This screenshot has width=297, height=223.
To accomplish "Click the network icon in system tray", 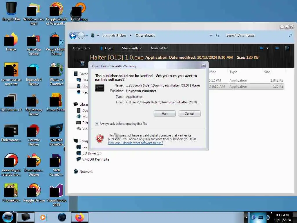I will click(x=261, y=217).
